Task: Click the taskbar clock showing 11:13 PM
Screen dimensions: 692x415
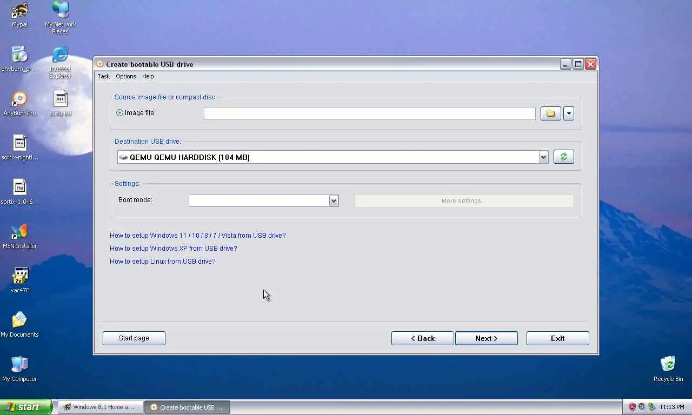Action: [671, 407]
